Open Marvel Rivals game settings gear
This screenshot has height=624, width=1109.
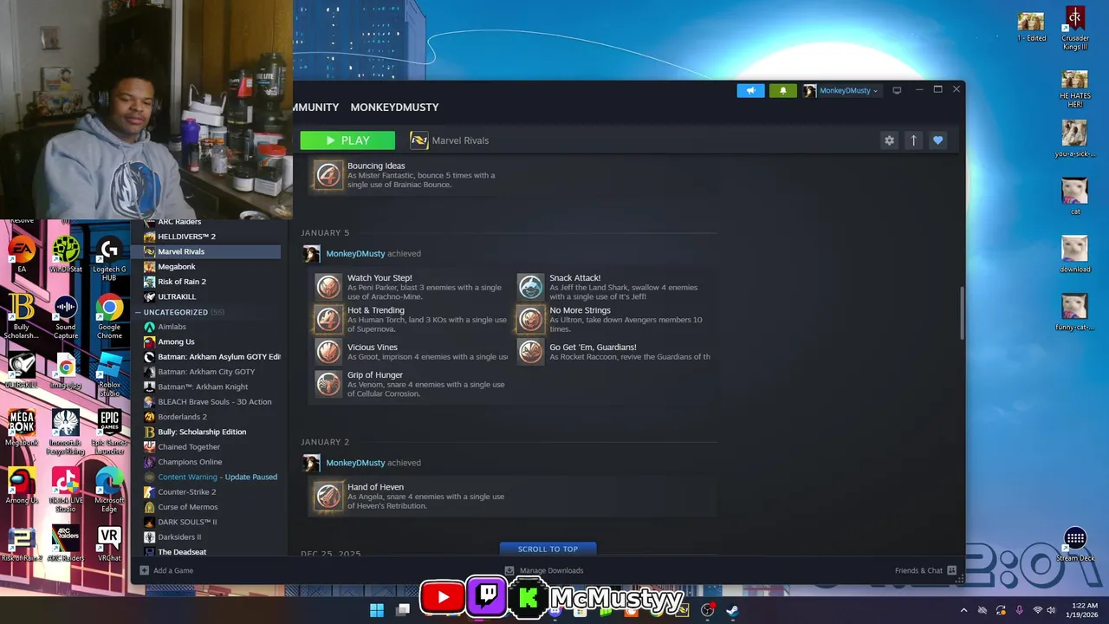pyautogui.click(x=889, y=140)
